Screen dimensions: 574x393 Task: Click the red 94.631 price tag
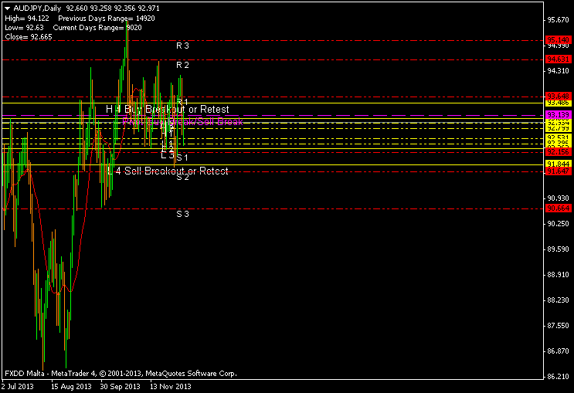coord(558,59)
